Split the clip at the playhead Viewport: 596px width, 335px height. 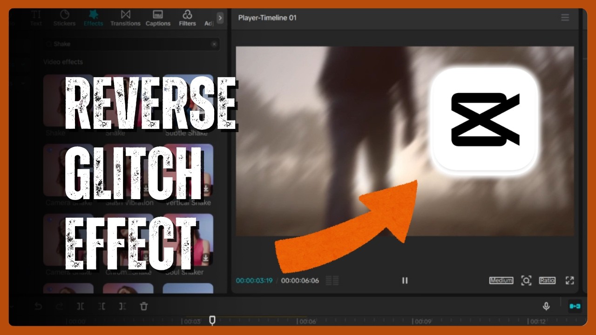81,306
